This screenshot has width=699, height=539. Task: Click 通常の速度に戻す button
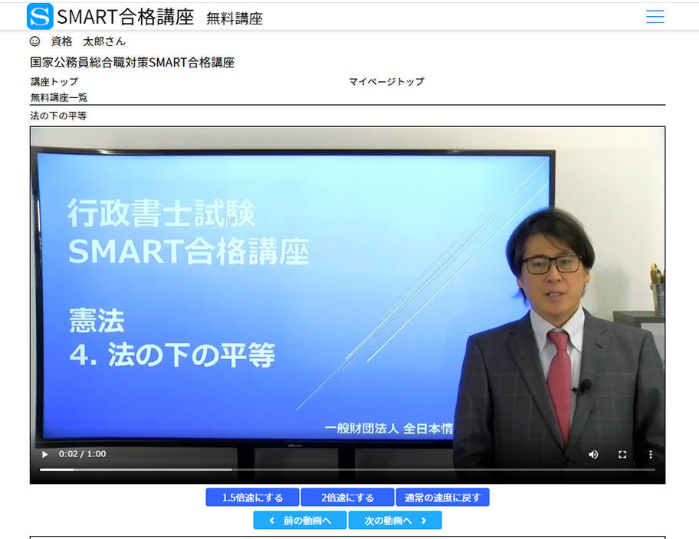[x=443, y=497]
